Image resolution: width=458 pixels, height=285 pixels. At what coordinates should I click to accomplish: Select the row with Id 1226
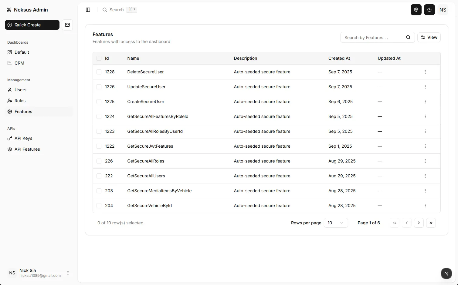click(99, 87)
